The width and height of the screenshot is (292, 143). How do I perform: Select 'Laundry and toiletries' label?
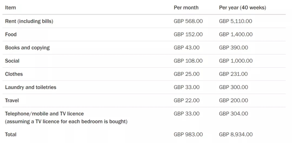point(31,87)
